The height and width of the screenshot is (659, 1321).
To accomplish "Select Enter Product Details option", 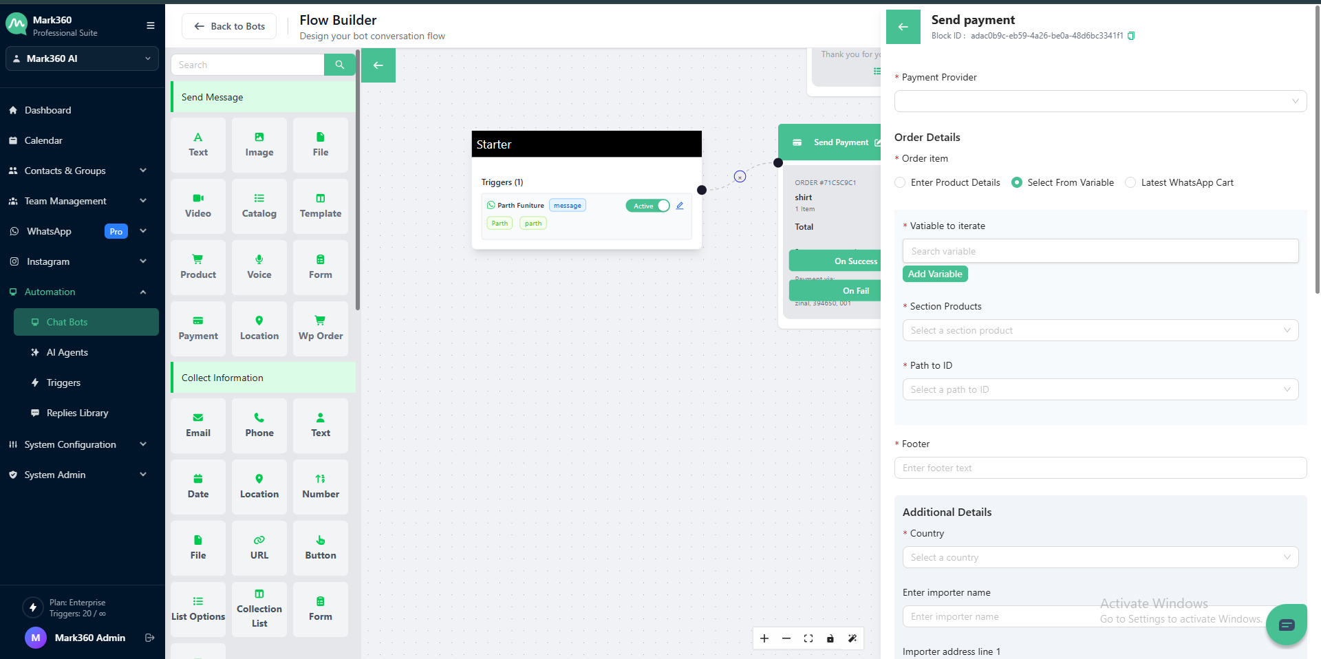I will click(900, 182).
